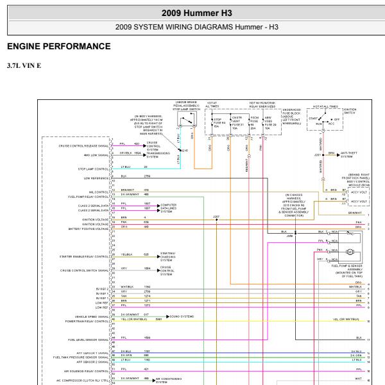
Task: Click the stop lamp switch symbol
Action: tap(187, 119)
